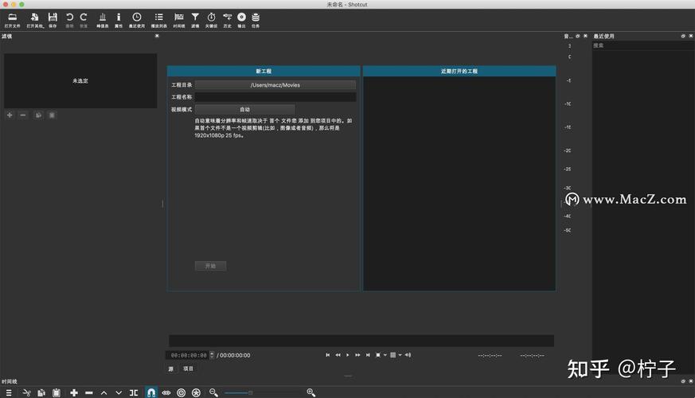Click the Open File (打开文件) toolbar icon
Image resolution: width=695 pixels, height=398 pixels.
[13, 20]
